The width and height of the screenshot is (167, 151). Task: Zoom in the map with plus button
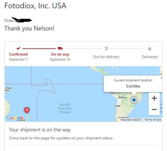pos(154,98)
